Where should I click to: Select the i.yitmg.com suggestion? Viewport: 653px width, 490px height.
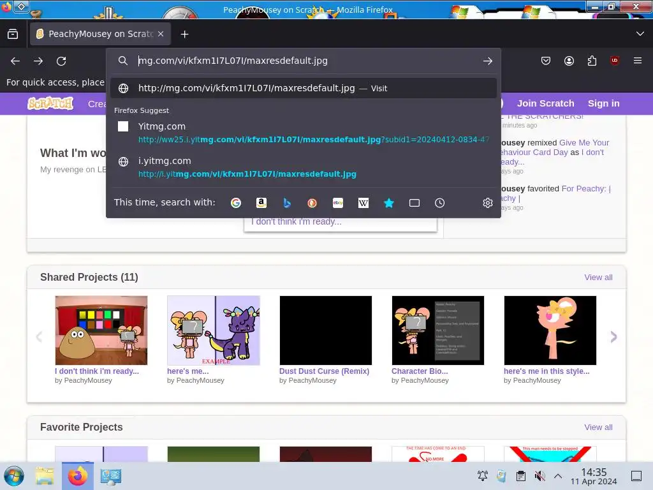[x=304, y=168]
